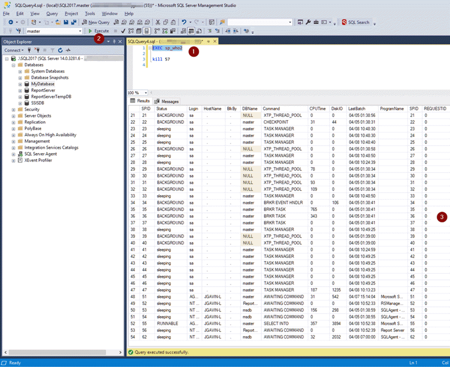
Task: Toggle auto-refresh in Object Explorer
Action: point(68,50)
